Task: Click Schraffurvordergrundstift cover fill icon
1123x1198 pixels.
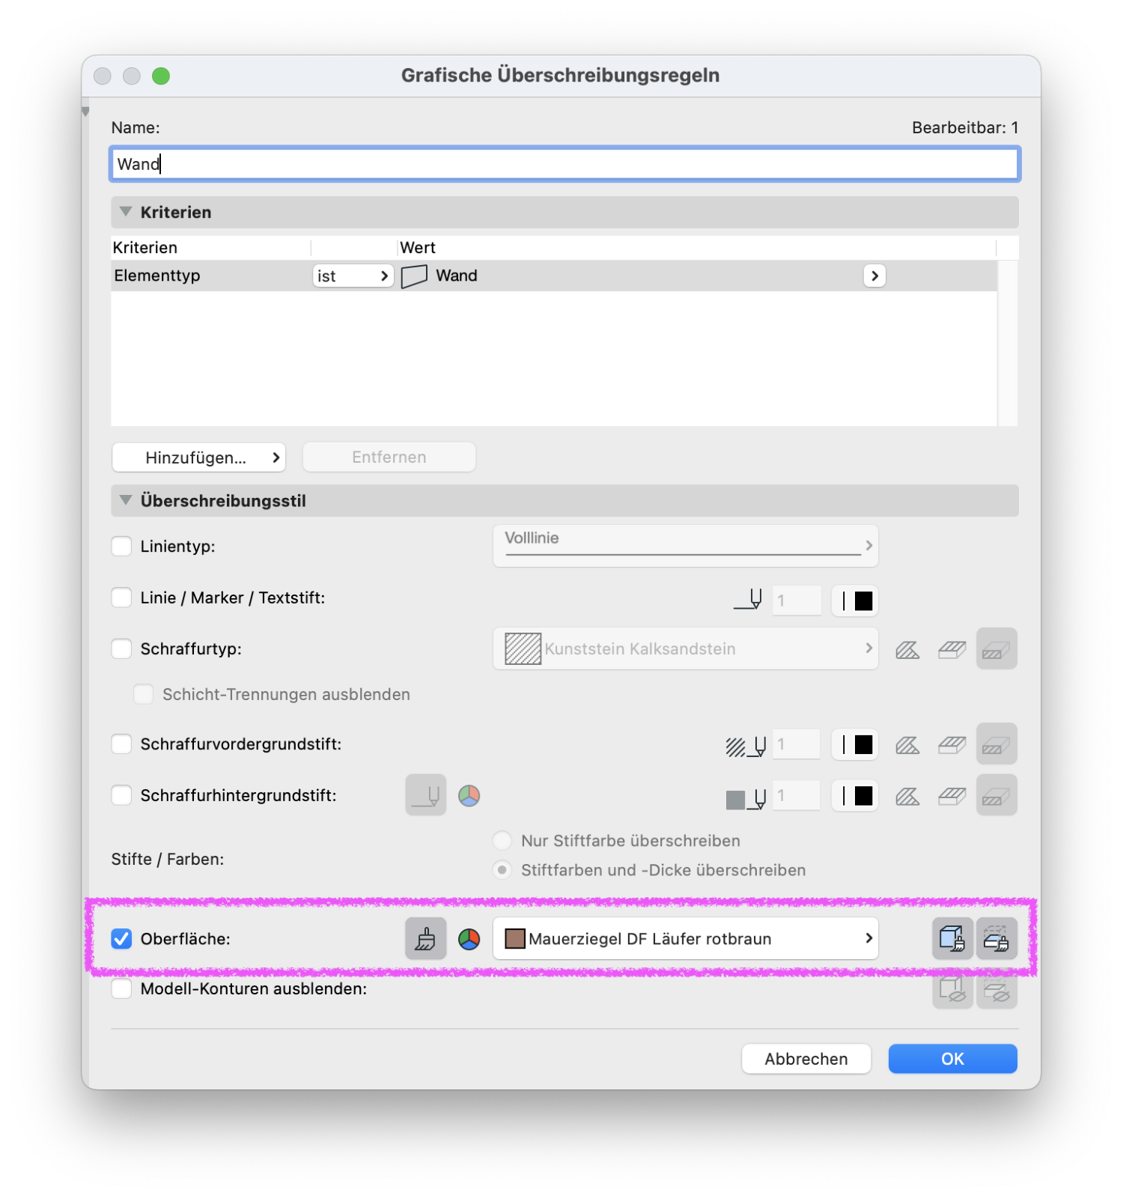Action: coord(952,745)
